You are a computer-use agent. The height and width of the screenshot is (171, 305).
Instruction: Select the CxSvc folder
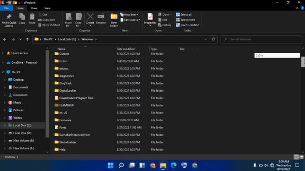(x=63, y=61)
